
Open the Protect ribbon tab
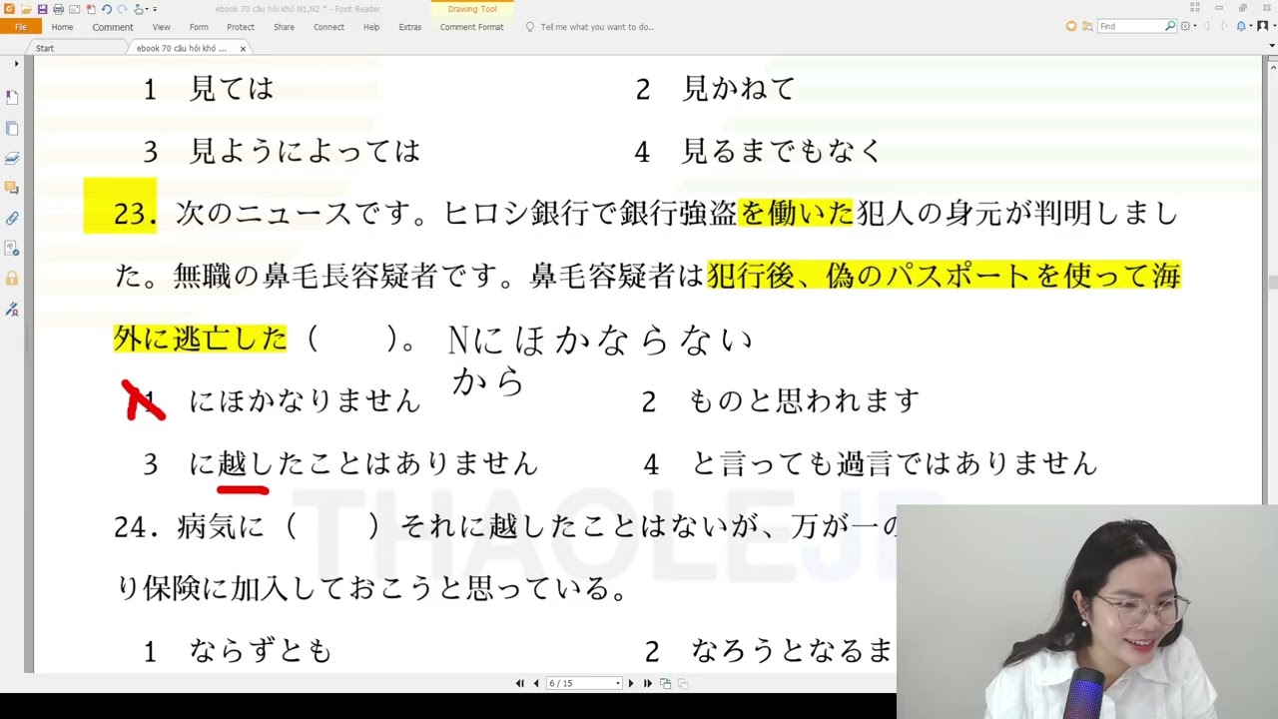pos(241,27)
